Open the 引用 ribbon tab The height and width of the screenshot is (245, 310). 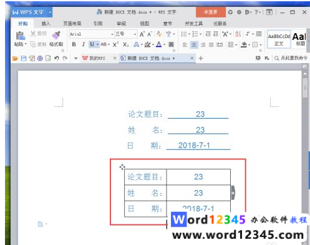pyautogui.click(x=98, y=24)
